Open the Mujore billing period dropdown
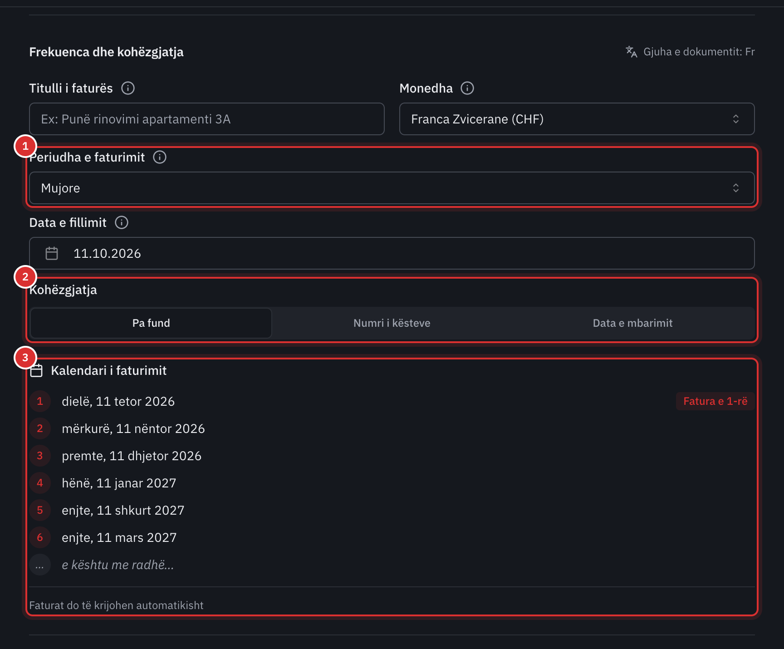 tap(392, 188)
